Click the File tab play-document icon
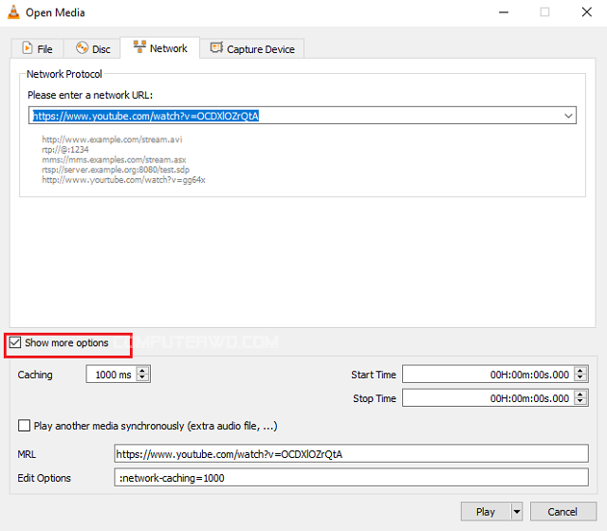The height and width of the screenshot is (531, 607). coord(28,48)
